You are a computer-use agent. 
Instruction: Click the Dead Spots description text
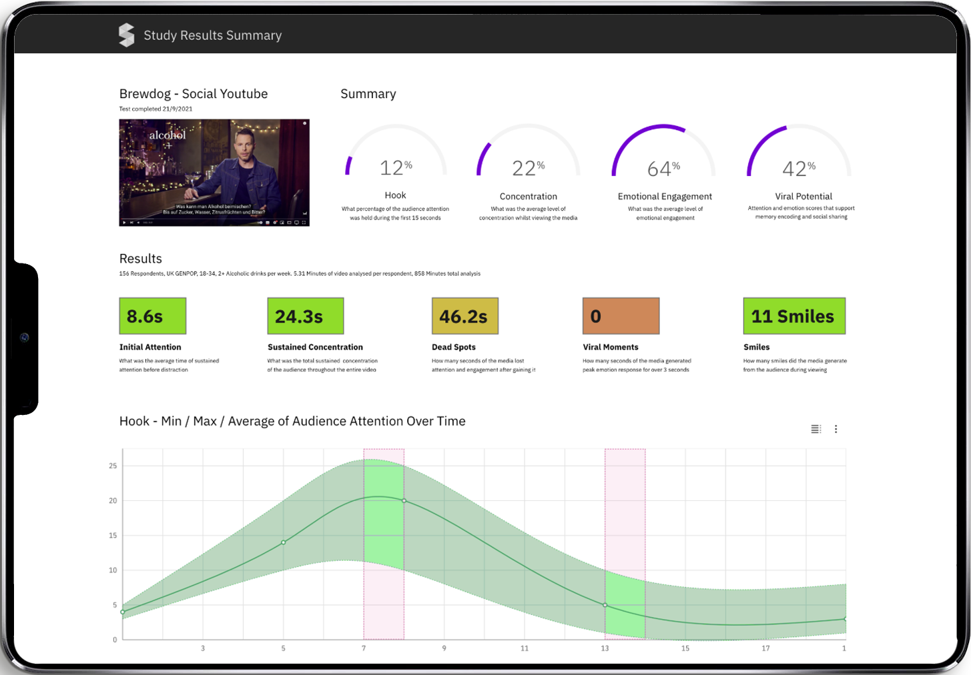click(x=484, y=366)
